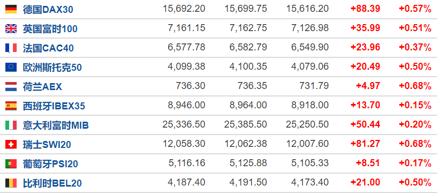This screenshot has height=193, width=437.
Task: Click the Belgium flag icon
Action: pyautogui.click(x=11, y=183)
